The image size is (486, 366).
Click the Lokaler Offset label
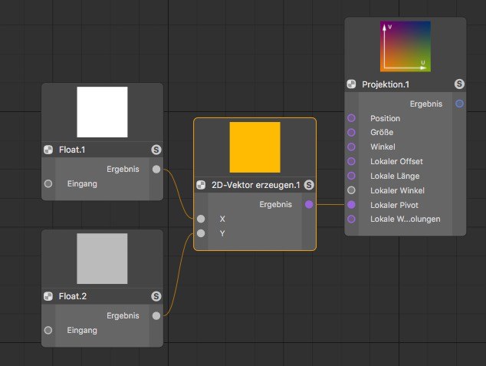tap(396, 161)
